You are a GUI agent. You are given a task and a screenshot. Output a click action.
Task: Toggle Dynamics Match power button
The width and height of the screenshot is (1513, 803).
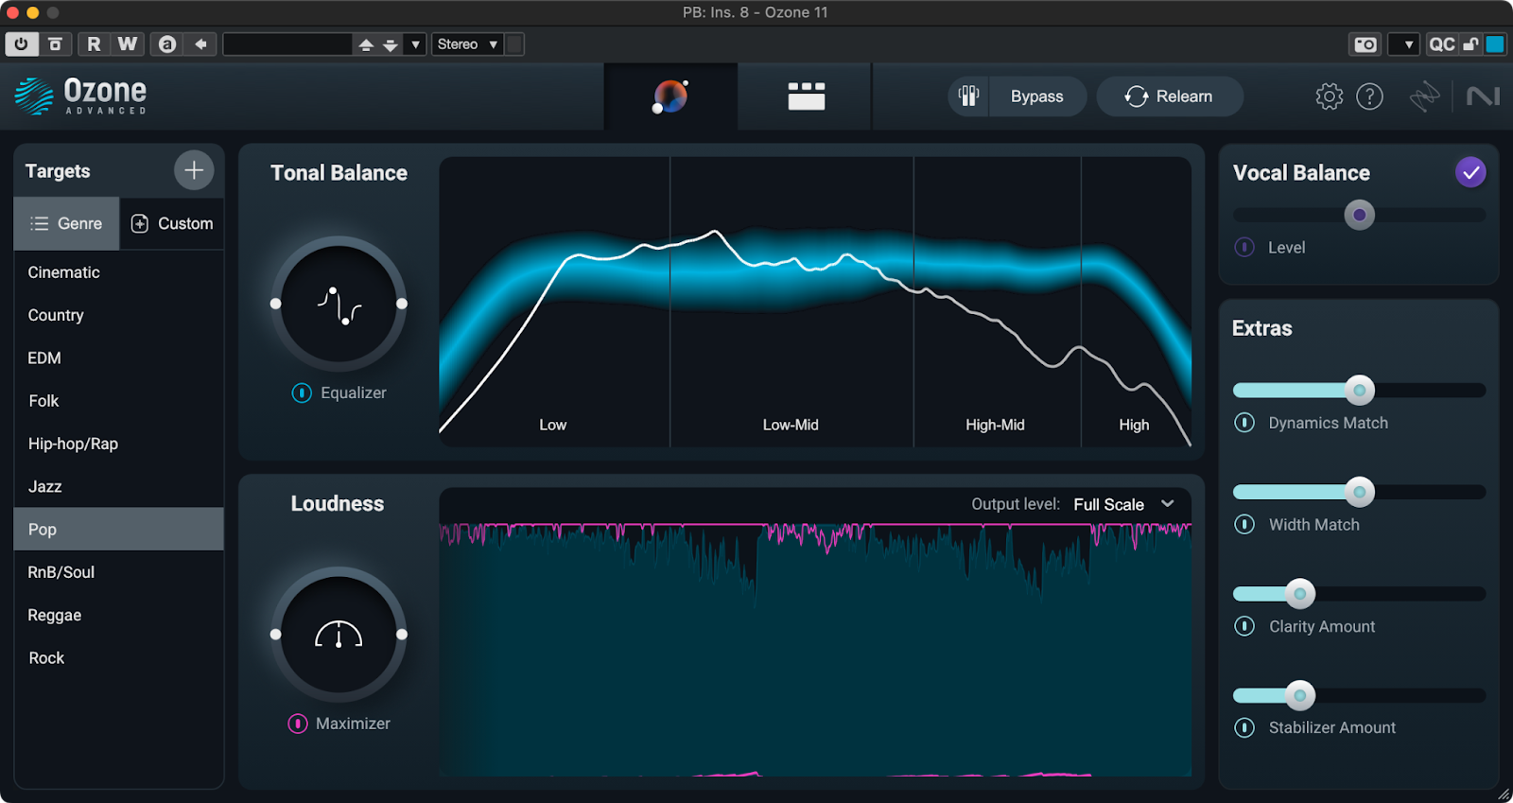pyautogui.click(x=1244, y=423)
